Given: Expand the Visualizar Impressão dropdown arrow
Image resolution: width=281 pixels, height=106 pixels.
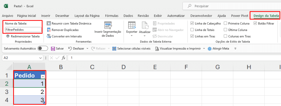Looking at the screenshot, I should pyautogui.click(x=204, y=49).
